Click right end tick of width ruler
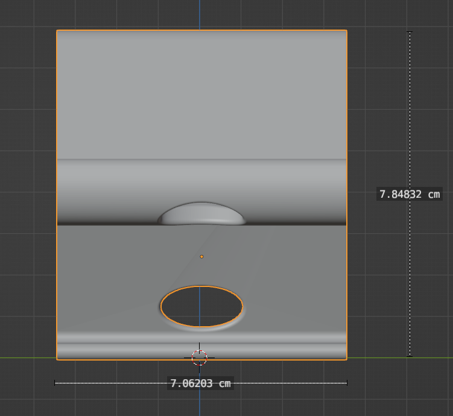453x416 pixels. click(x=347, y=383)
